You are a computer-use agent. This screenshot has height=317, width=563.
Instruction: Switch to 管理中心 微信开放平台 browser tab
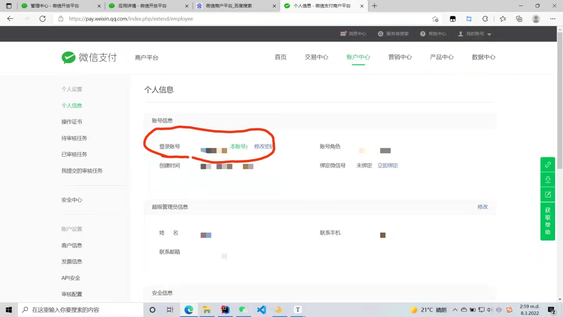[61, 6]
